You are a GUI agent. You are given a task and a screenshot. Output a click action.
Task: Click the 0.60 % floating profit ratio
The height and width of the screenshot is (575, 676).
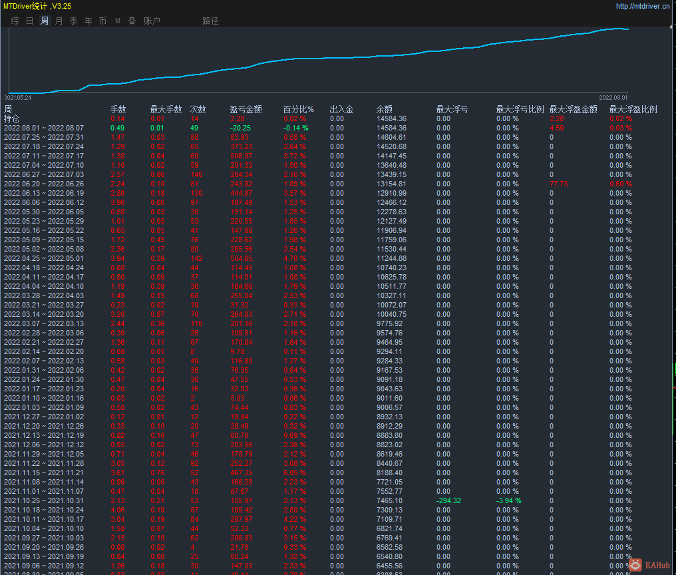click(x=621, y=184)
